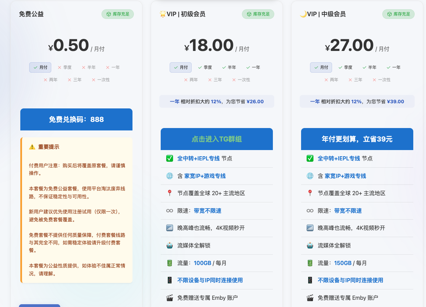Open the 点击进入TG群组 link

[x=217, y=139]
